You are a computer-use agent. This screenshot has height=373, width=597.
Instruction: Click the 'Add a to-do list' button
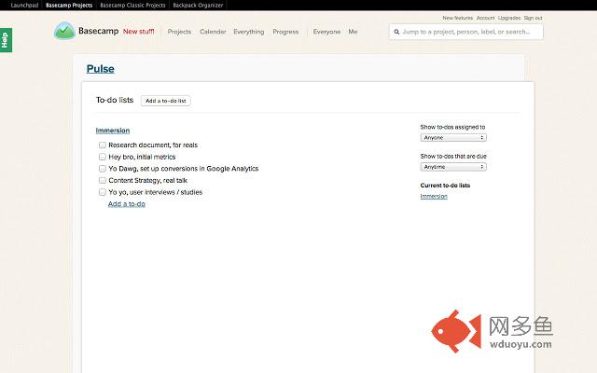(166, 101)
